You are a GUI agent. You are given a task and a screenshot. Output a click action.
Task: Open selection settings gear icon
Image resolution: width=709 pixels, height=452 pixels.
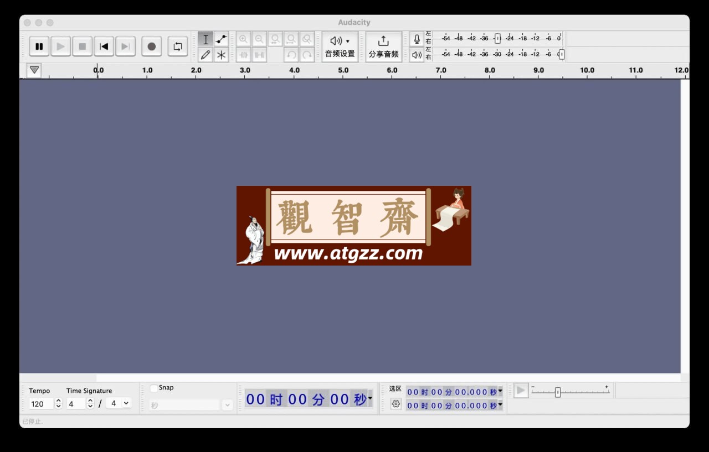click(395, 404)
